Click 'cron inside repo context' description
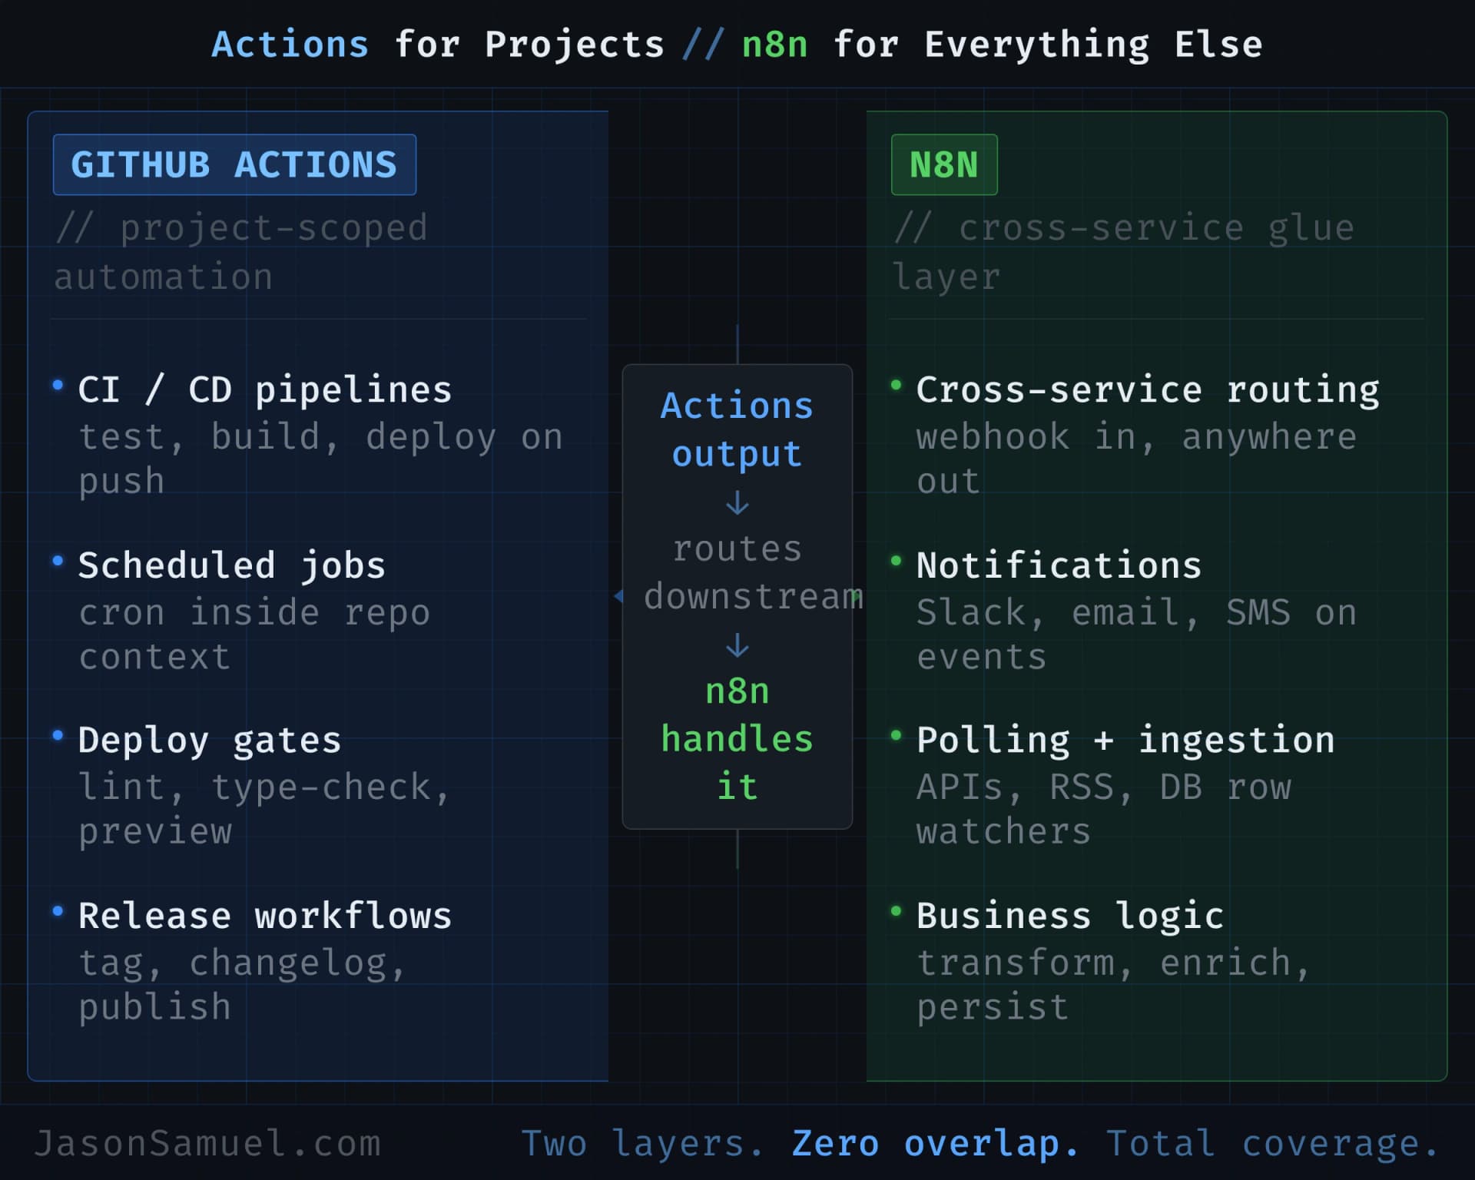 pyautogui.click(x=254, y=634)
